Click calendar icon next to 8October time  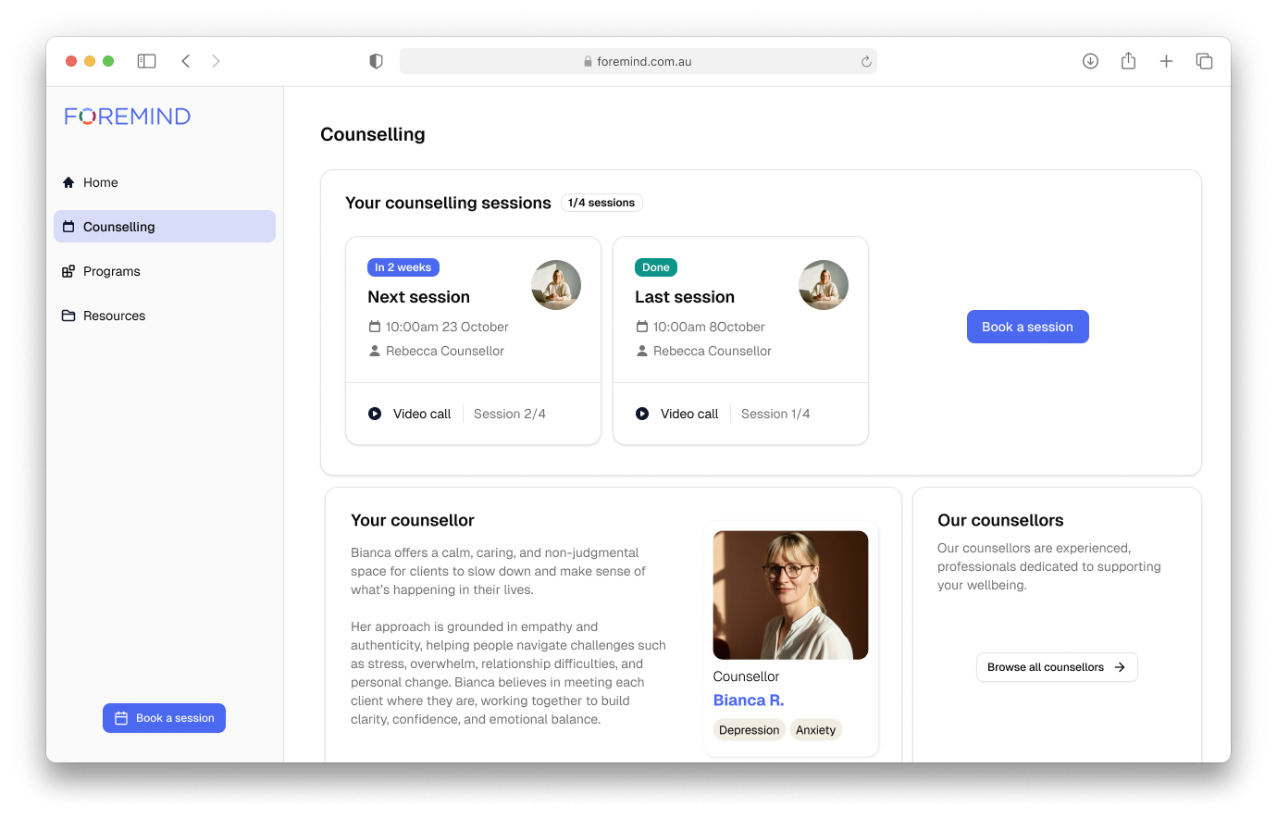[642, 327]
